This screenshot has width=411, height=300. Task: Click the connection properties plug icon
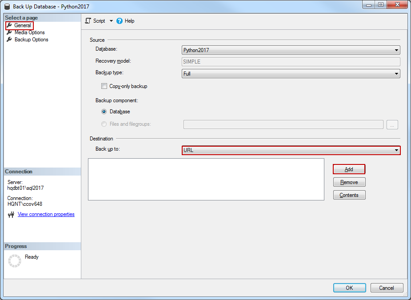pos(11,215)
